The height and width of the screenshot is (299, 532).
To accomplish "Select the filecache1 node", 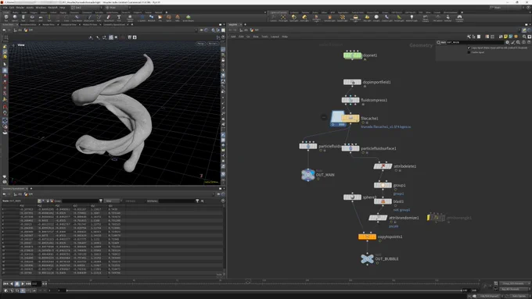I will click(x=350, y=118).
